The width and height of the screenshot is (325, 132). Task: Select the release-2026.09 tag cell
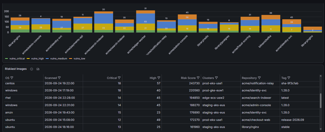click(300, 120)
